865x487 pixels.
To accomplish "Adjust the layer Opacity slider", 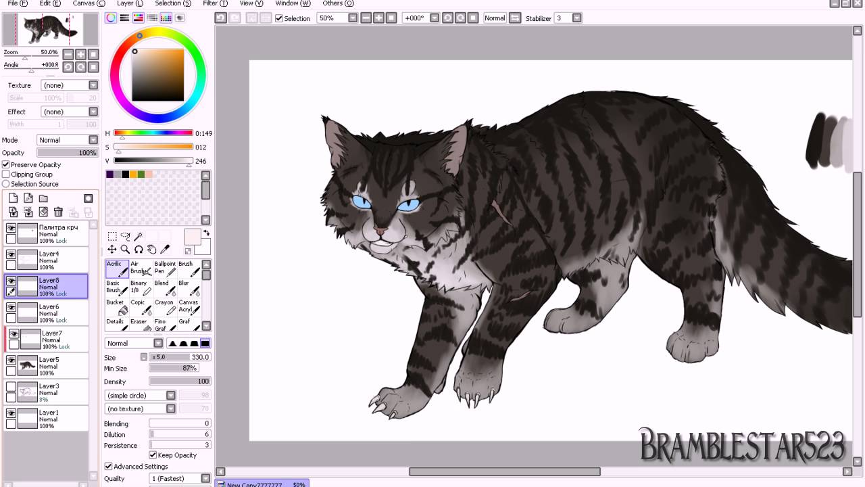I will point(68,153).
